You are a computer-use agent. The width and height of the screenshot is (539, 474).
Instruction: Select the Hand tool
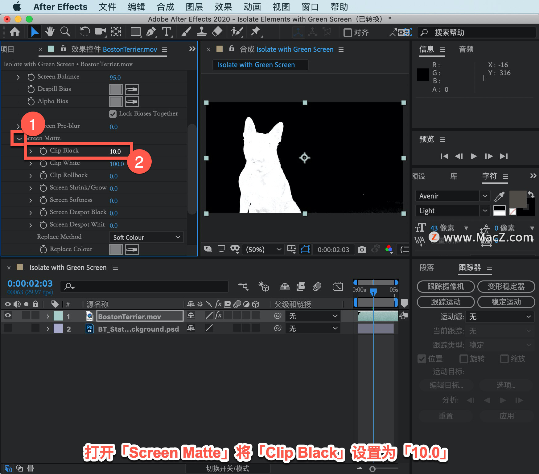point(50,32)
